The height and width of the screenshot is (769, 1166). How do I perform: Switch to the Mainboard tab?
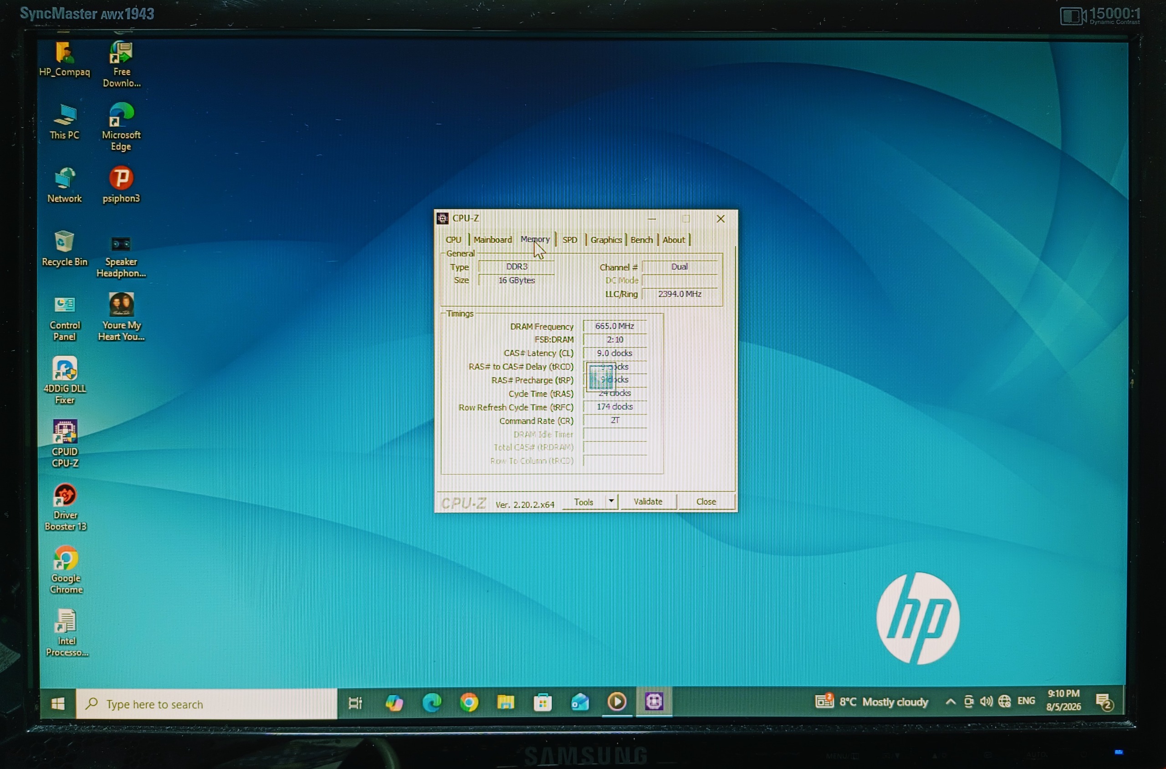[493, 240]
